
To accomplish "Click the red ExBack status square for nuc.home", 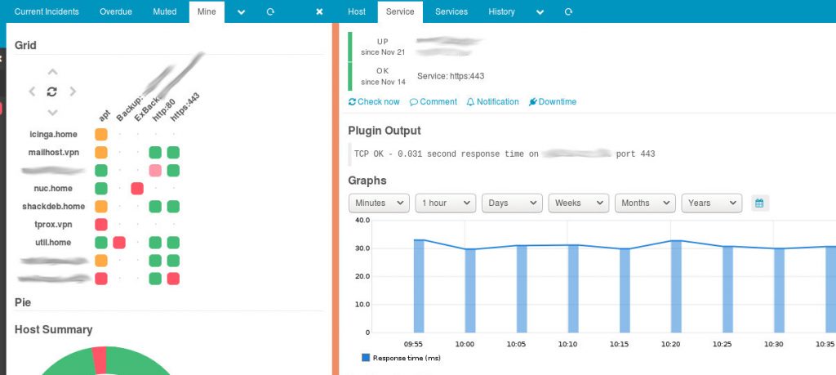I will pyautogui.click(x=137, y=188).
